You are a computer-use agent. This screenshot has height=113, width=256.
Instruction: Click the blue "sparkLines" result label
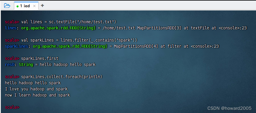pyautogui.click(x=17, y=46)
